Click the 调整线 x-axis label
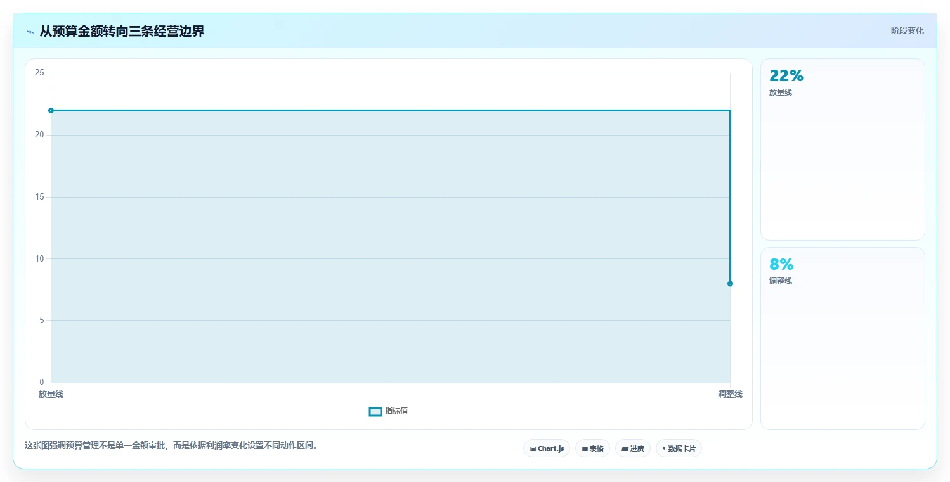Image resolution: width=950 pixels, height=482 pixels. pos(730,394)
